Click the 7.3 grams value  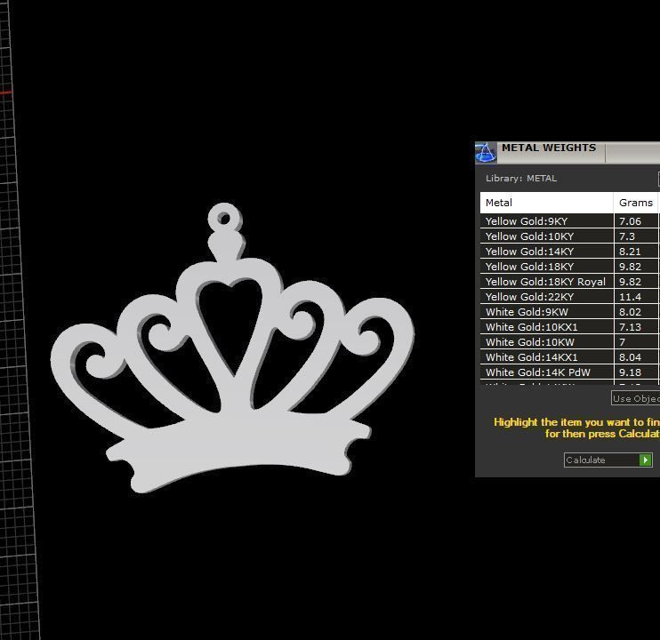coord(627,236)
